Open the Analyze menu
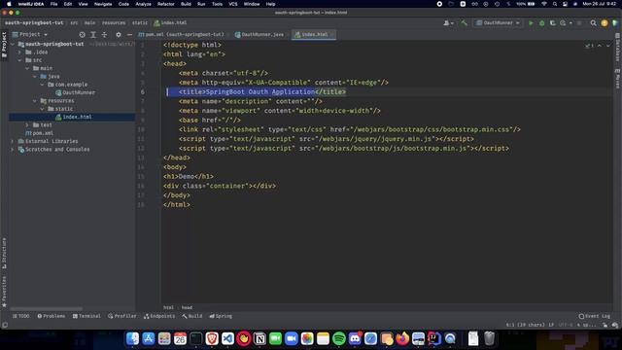622x350 pixels. (x=143, y=4)
